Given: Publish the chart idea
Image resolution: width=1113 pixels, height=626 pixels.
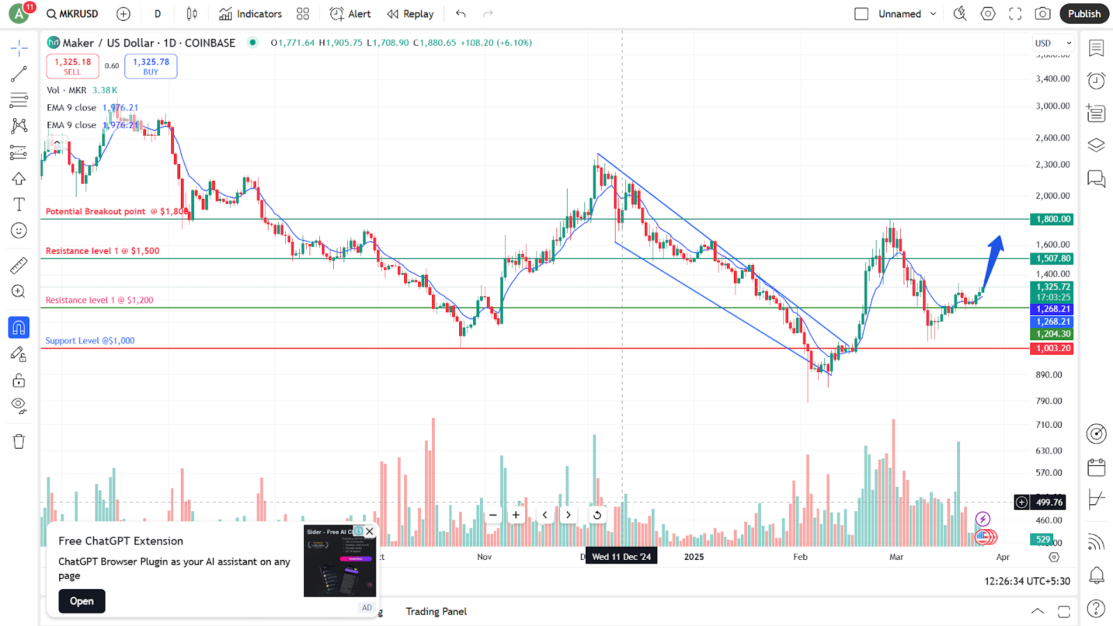Looking at the screenshot, I should click(x=1084, y=14).
